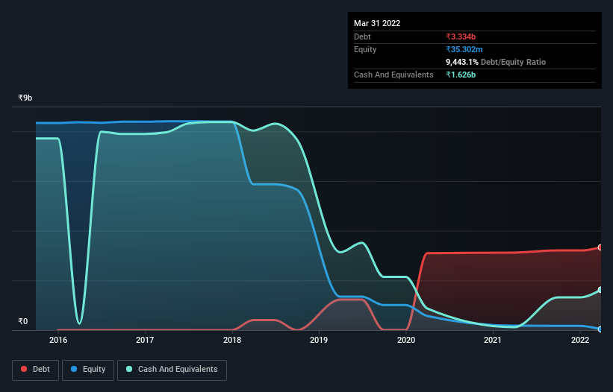Toggle the Equity legend button
Screen dimensions: 613x392
click(88, 370)
